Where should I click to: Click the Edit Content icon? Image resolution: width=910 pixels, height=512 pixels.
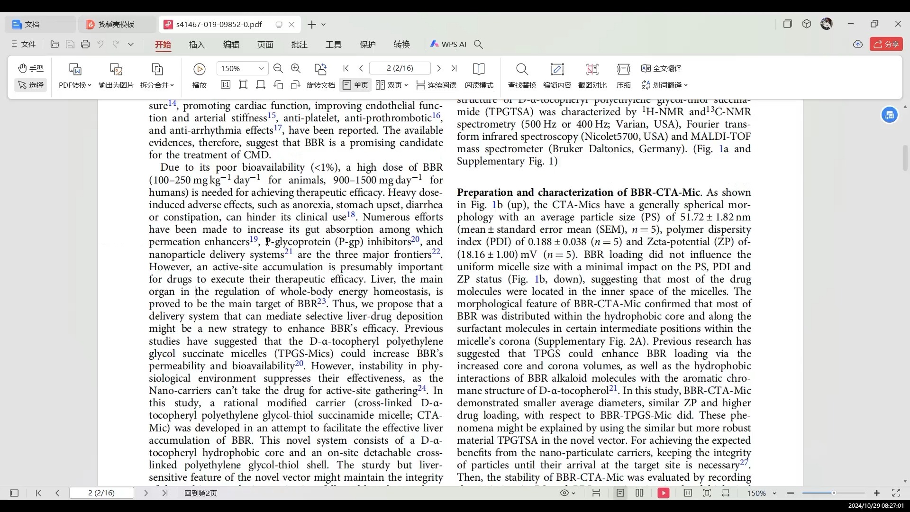coord(557,69)
